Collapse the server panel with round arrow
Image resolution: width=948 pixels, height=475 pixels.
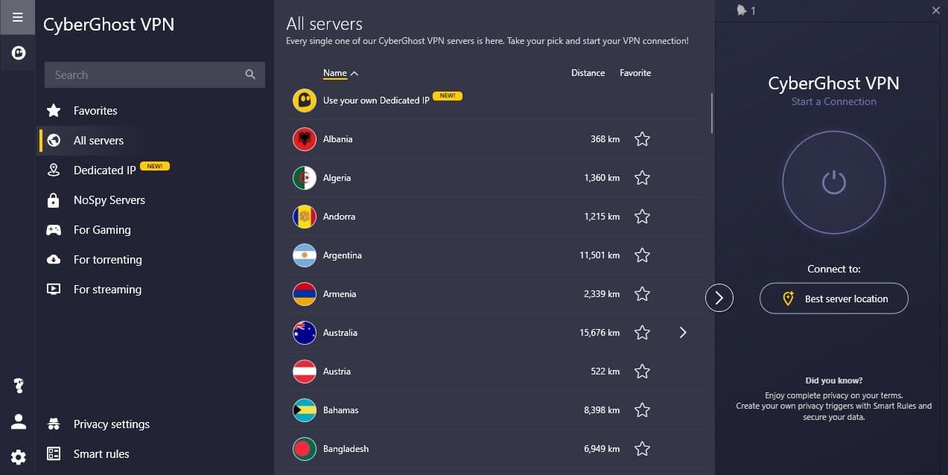point(719,298)
